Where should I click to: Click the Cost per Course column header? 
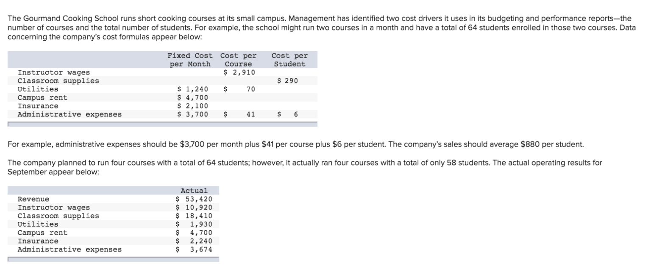click(238, 60)
